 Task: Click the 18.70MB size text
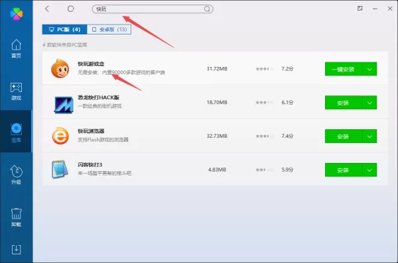217,102
